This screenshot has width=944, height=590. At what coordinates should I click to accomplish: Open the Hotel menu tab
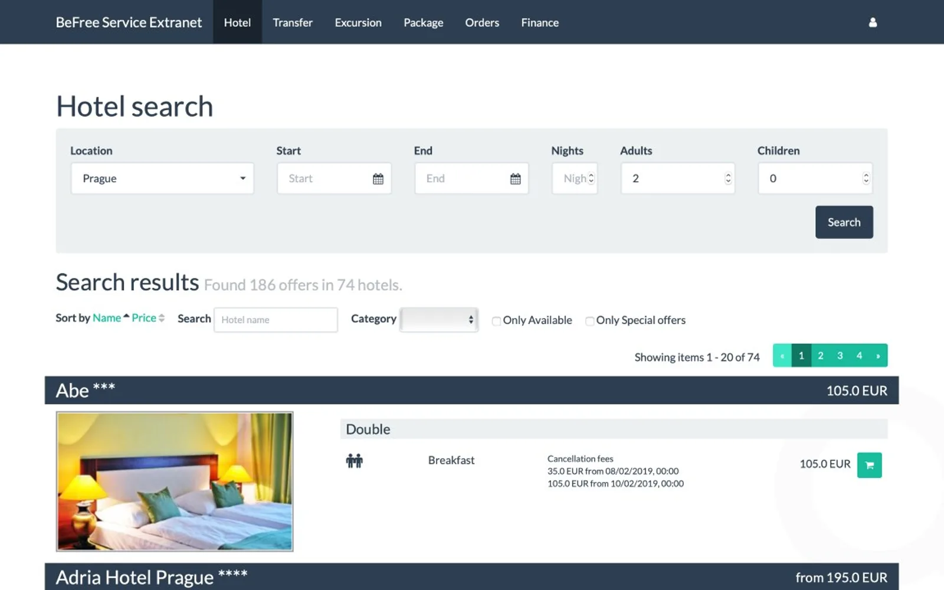237,22
